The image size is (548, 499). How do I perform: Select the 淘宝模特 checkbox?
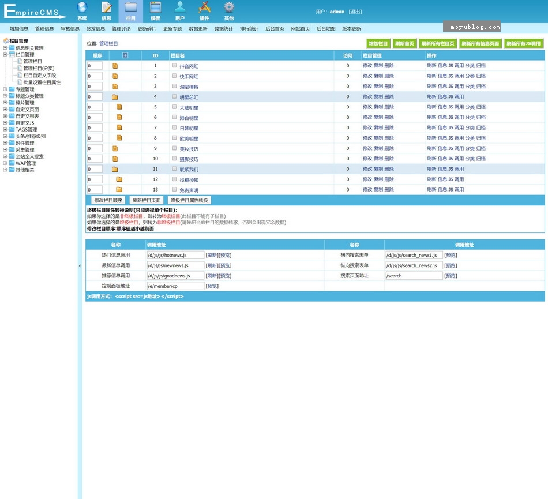click(x=174, y=86)
